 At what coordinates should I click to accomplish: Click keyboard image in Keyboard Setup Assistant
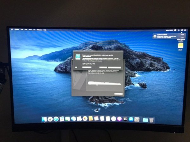[x=104, y=83]
